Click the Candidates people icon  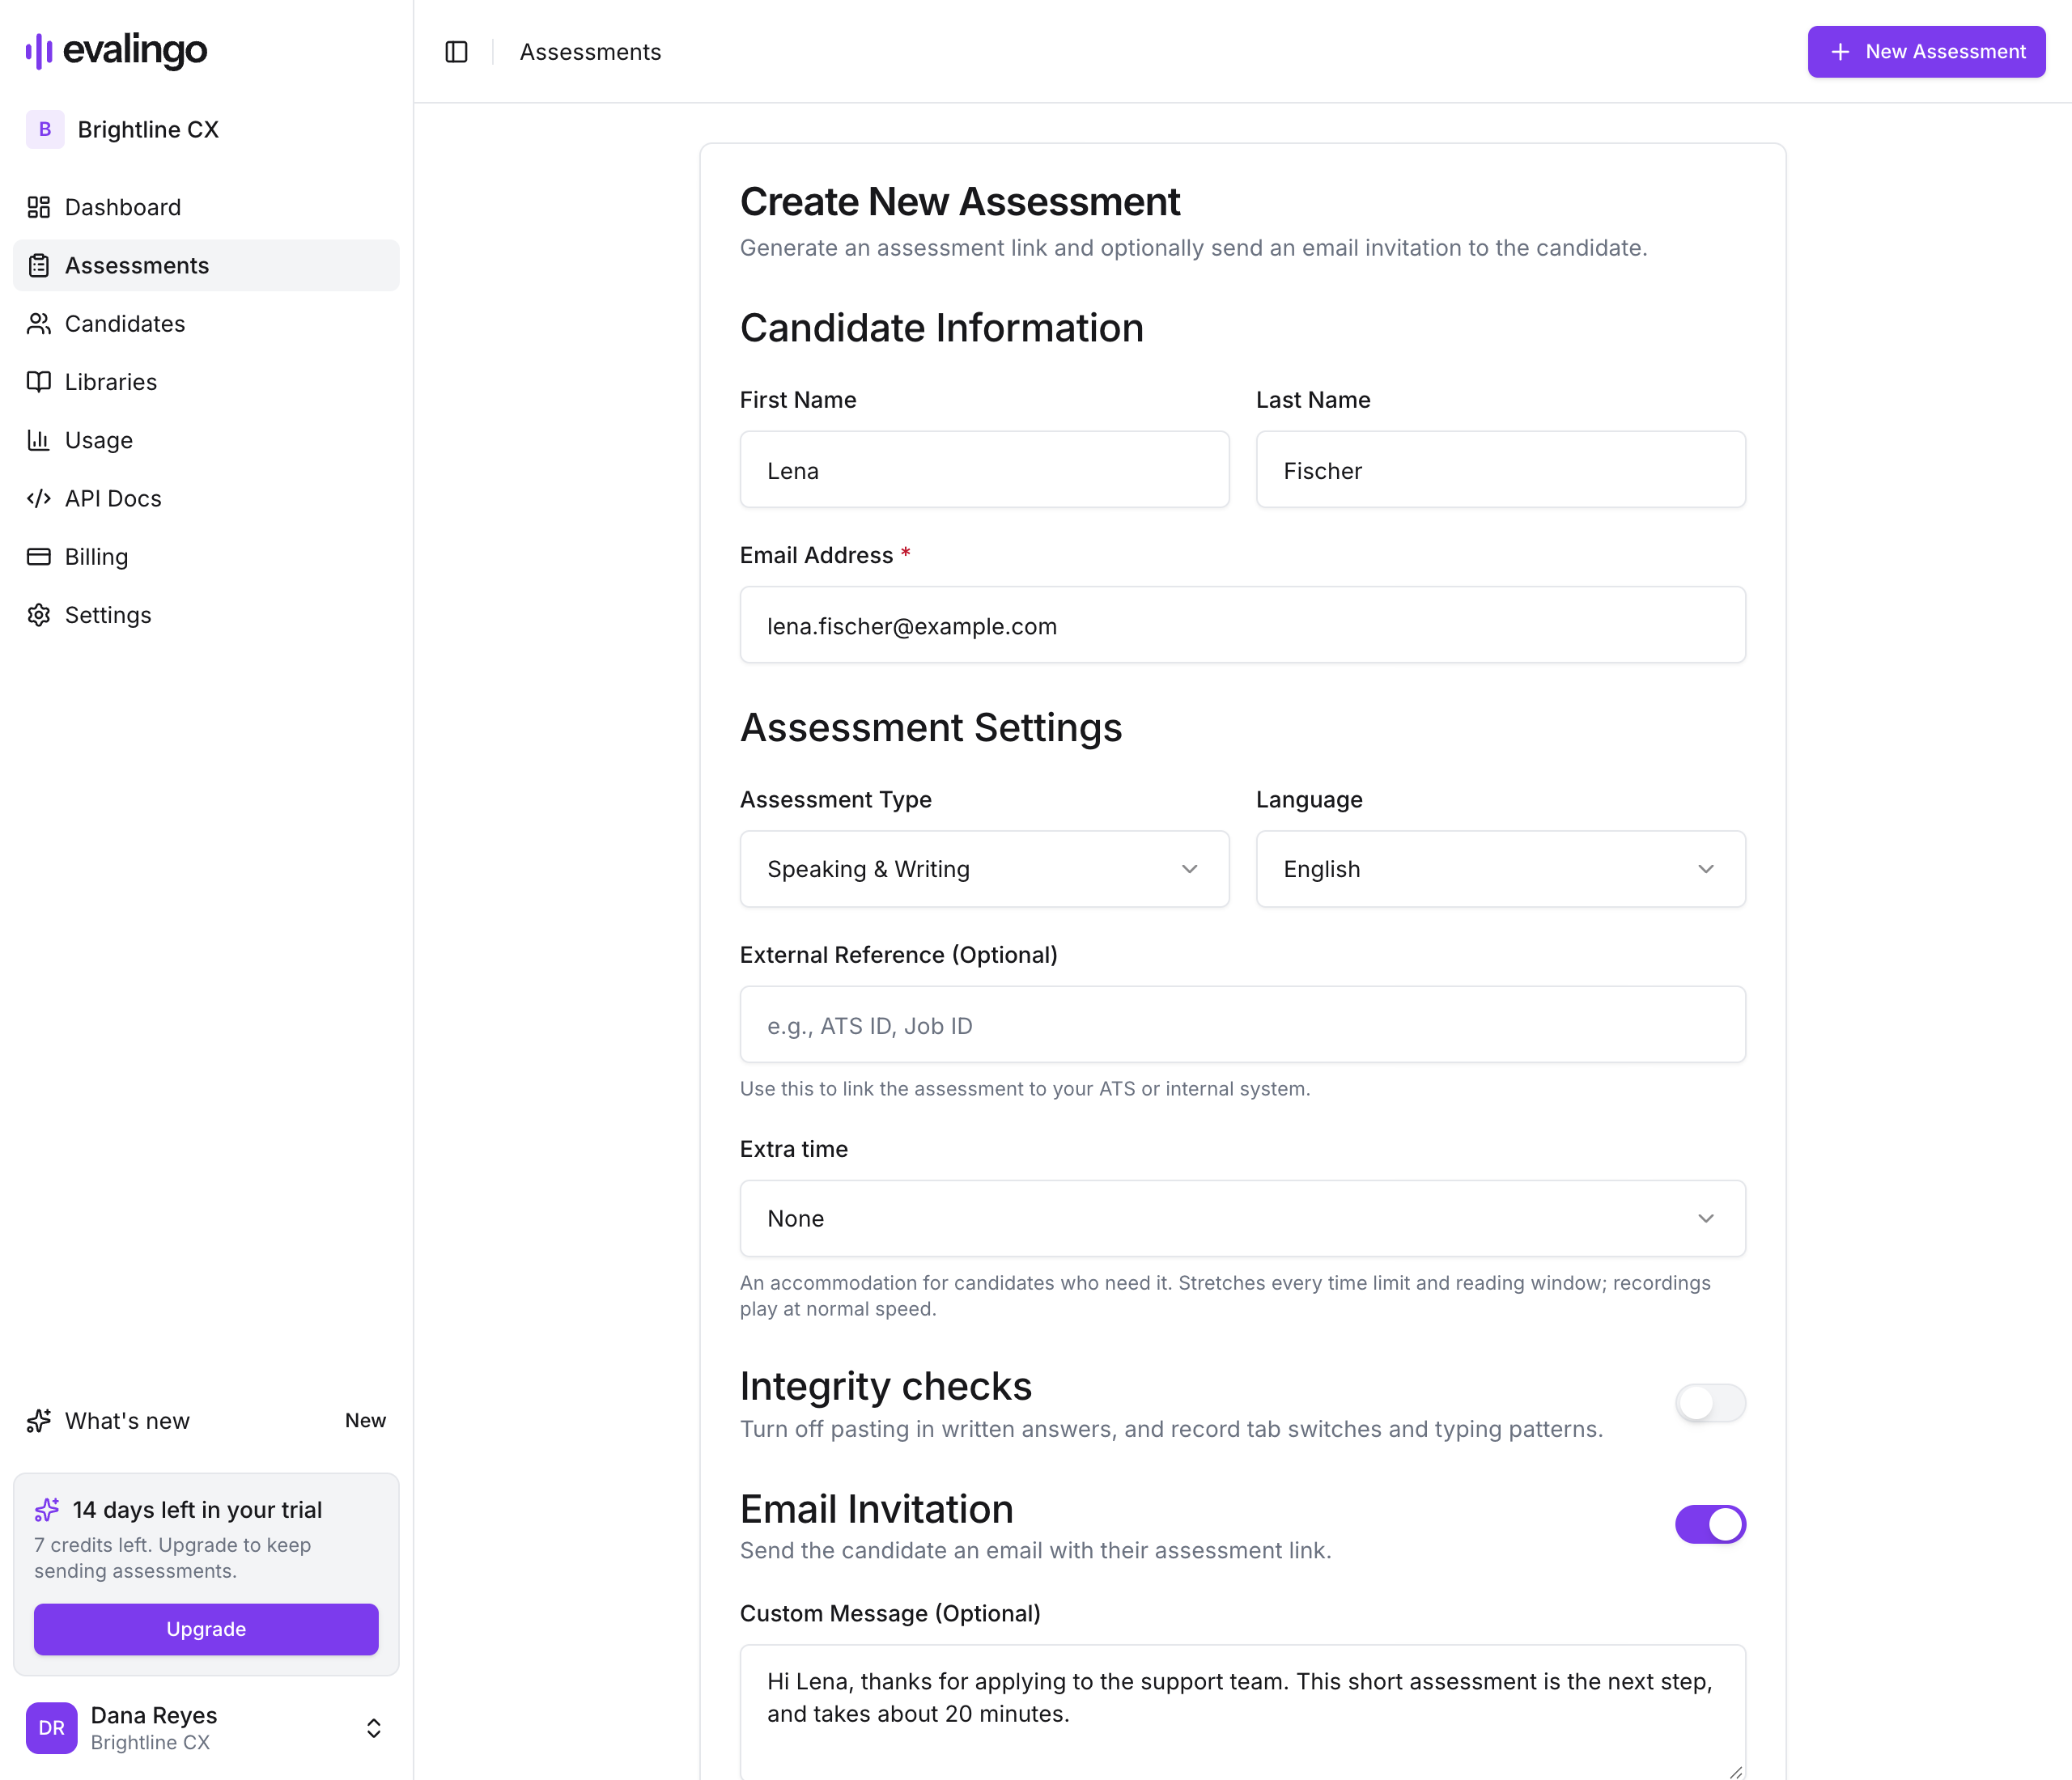tap(39, 324)
